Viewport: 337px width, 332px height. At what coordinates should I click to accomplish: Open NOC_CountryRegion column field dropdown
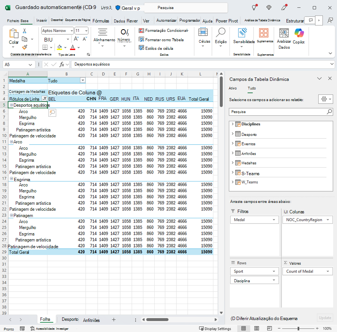[328, 220]
